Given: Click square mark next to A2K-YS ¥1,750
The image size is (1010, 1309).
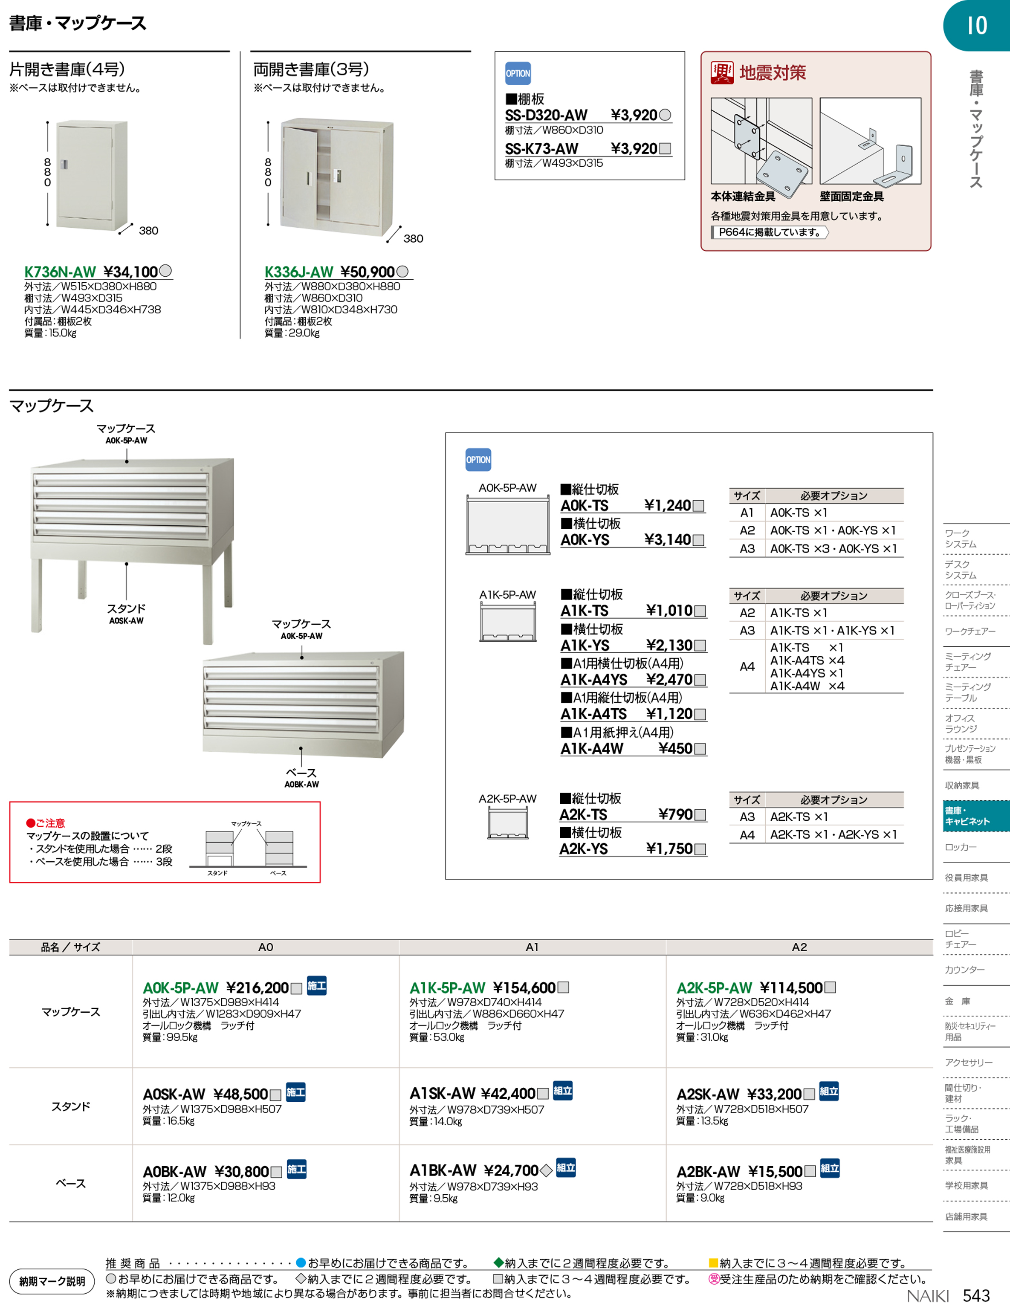Looking at the screenshot, I should pos(700,849).
